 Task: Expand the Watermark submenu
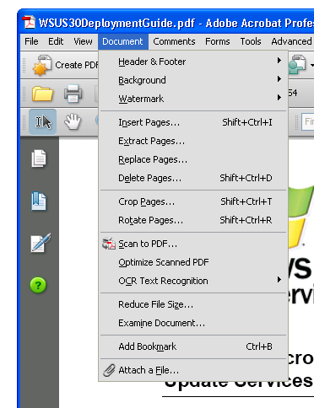(193, 99)
